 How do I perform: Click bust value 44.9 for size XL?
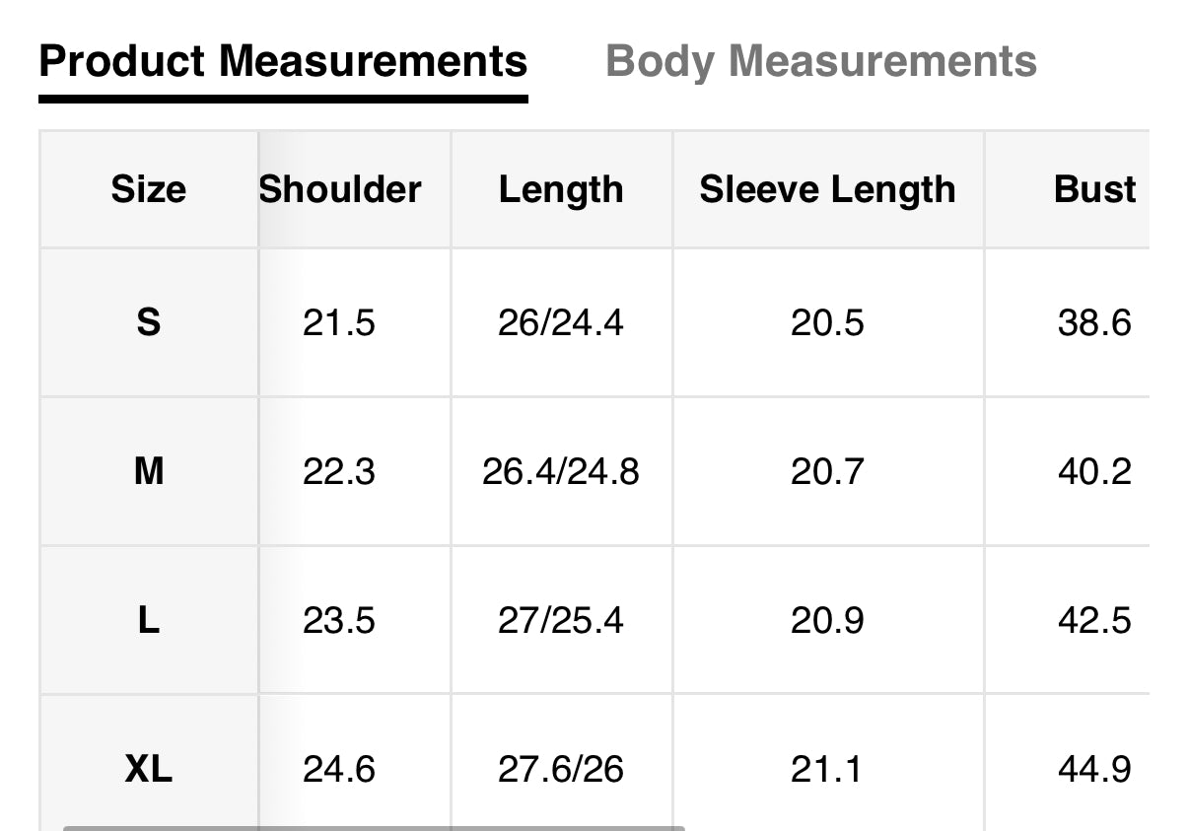pos(1094,769)
